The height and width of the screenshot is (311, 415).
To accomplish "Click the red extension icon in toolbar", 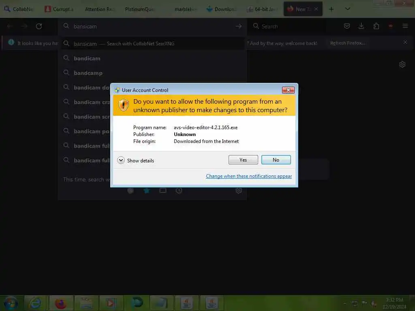I will (x=391, y=26).
